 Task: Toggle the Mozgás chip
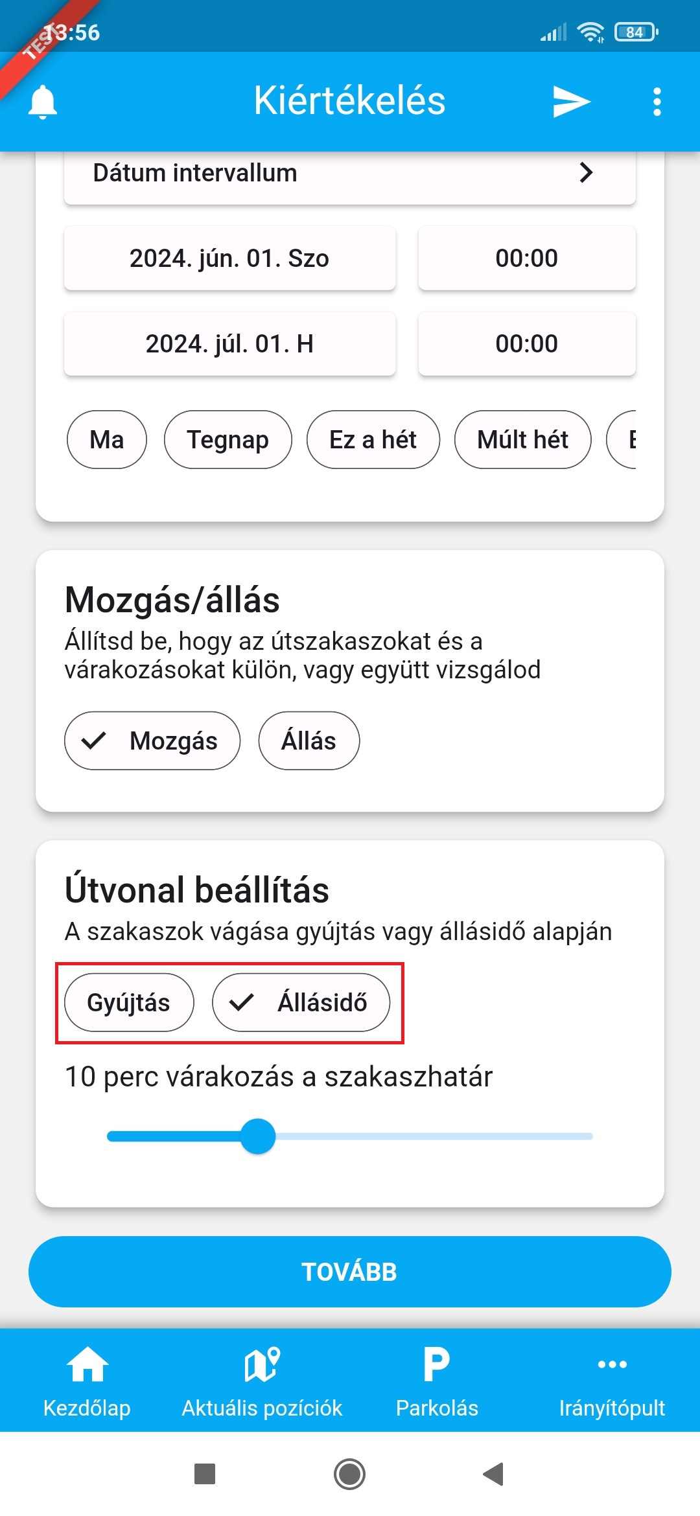(152, 741)
